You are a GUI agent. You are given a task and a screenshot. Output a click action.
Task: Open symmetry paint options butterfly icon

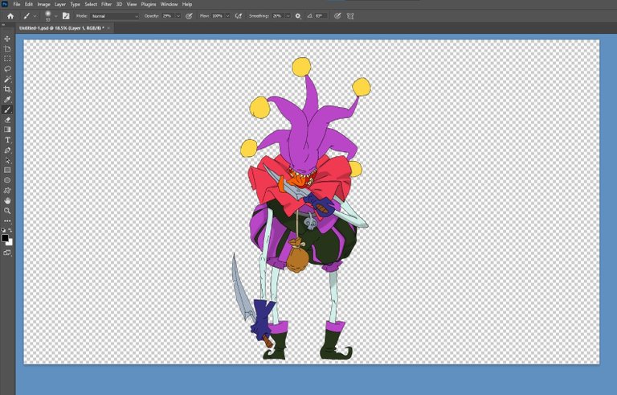pyautogui.click(x=350, y=16)
